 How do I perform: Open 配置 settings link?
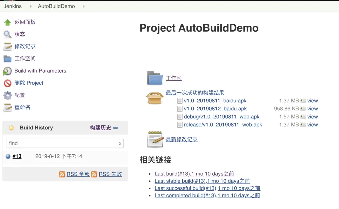(x=20, y=95)
